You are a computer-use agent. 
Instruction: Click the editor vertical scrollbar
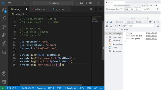tap(103, 40)
